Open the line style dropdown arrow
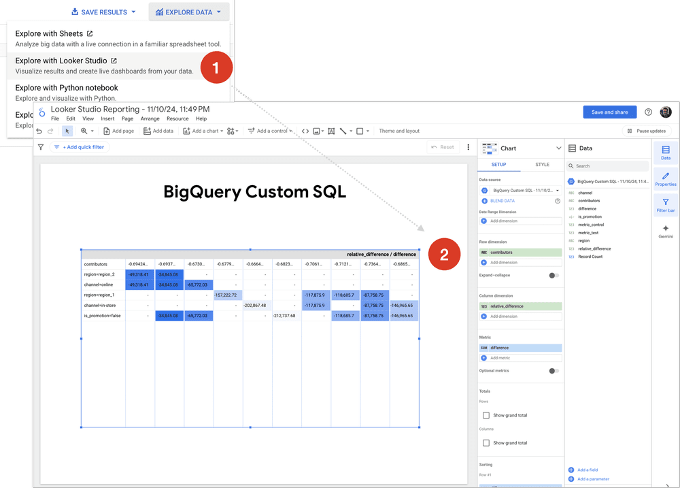Screen dimensions: 680x488 tap(351, 131)
